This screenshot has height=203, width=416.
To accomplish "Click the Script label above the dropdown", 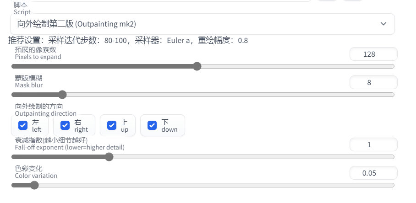I will point(22,9).
